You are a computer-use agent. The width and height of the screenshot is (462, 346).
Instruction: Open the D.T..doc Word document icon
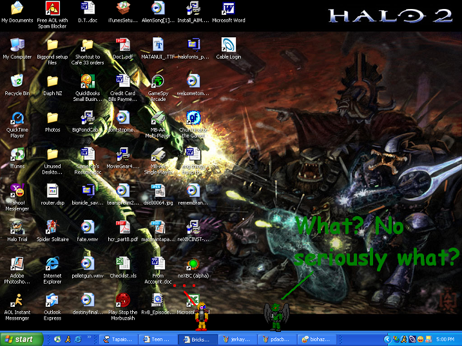pos(88,8)
